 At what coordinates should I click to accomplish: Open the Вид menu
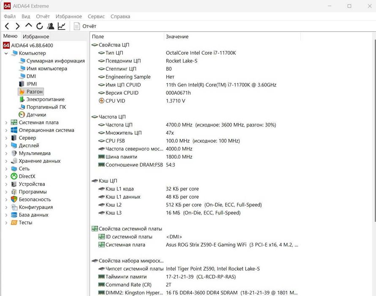[x=26, y=16]
